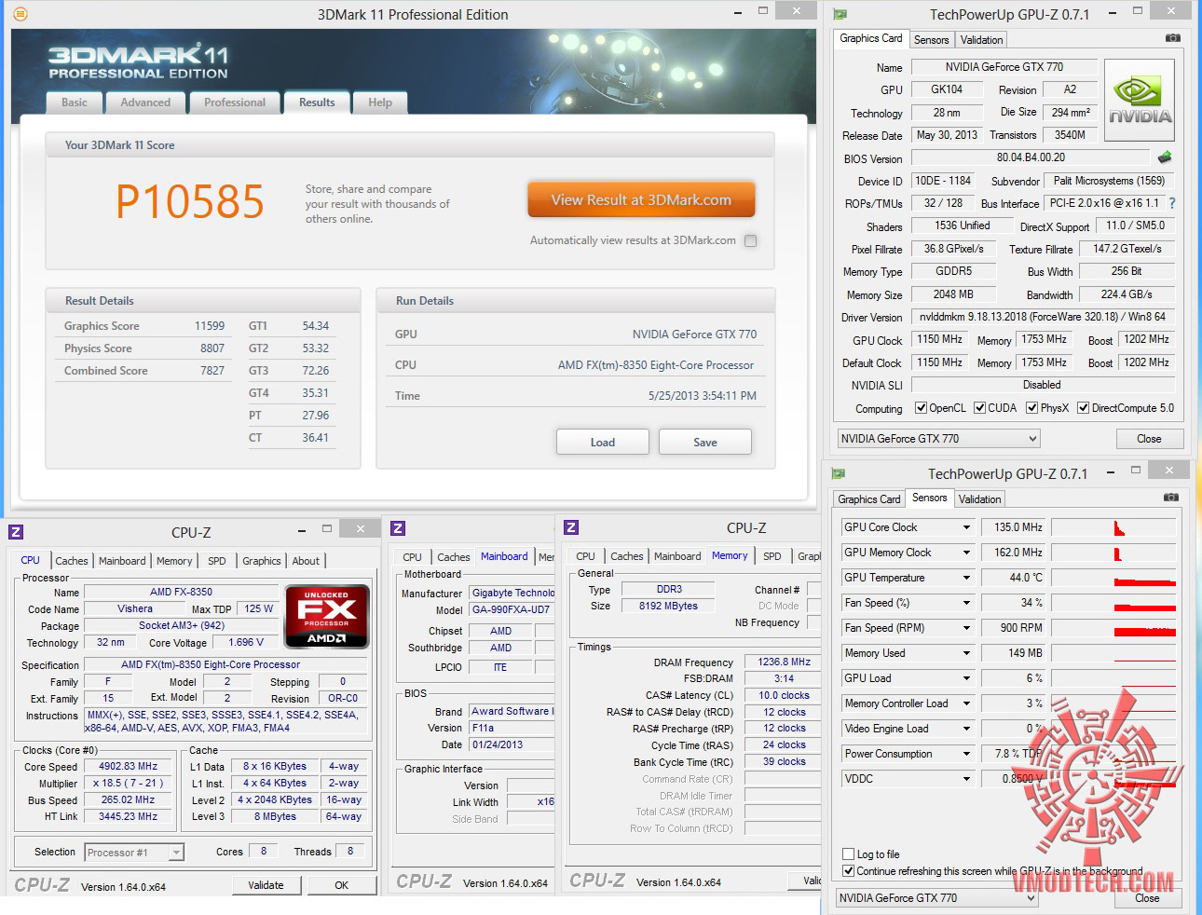Uncheck Continue refreshing this screen in background
Image resolution: width=1202 pixels, height=915 pixels.
pos(848,871)
